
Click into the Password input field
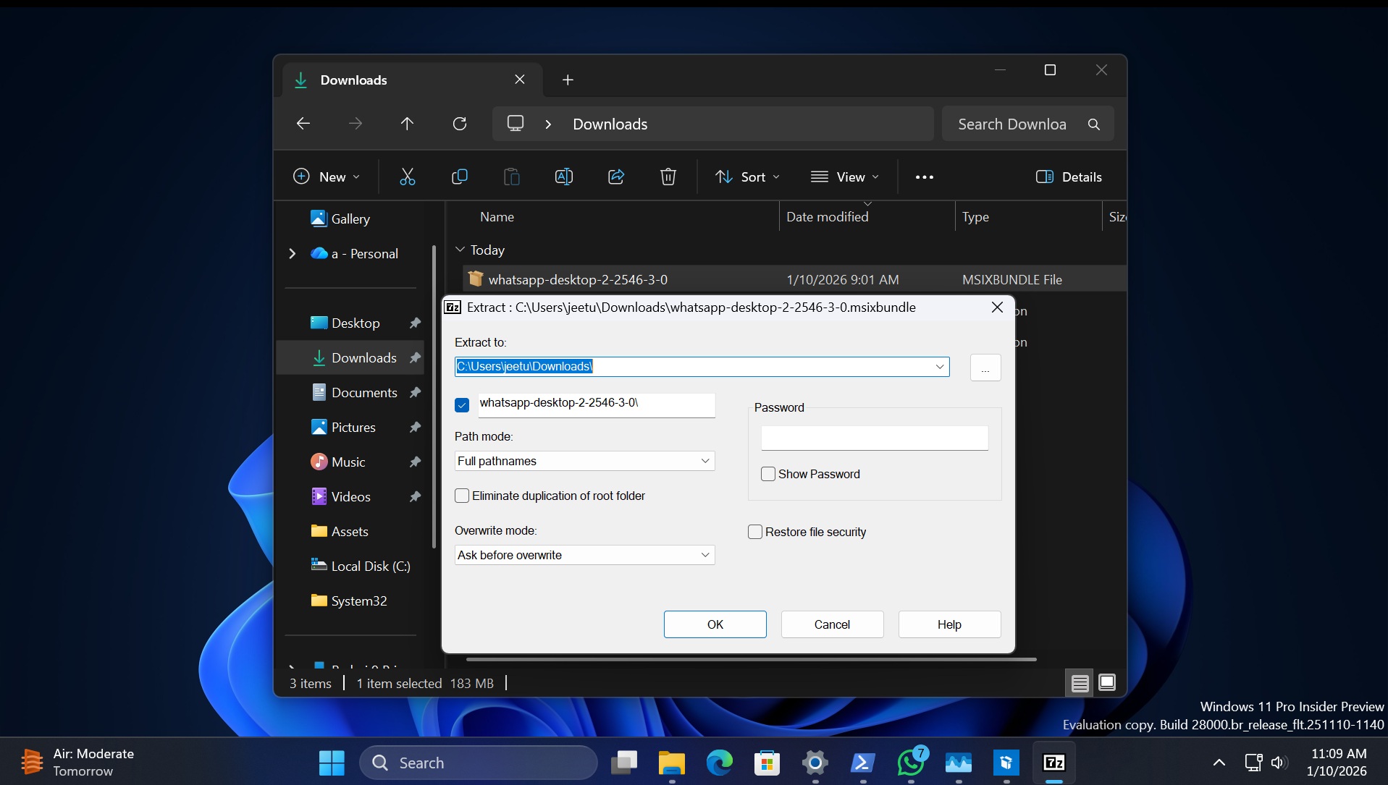(874, 438)
